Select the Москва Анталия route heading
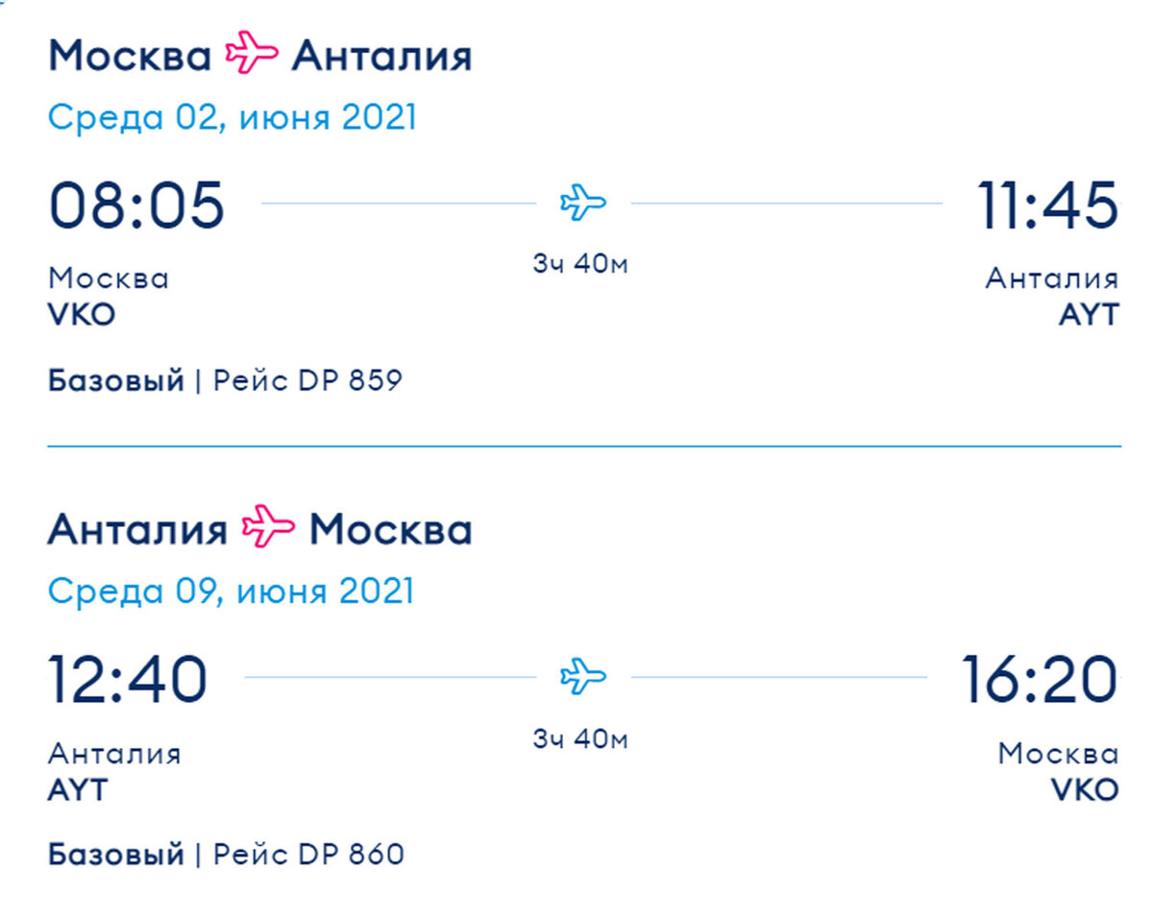1153x918 pixels. click(260, 57)
